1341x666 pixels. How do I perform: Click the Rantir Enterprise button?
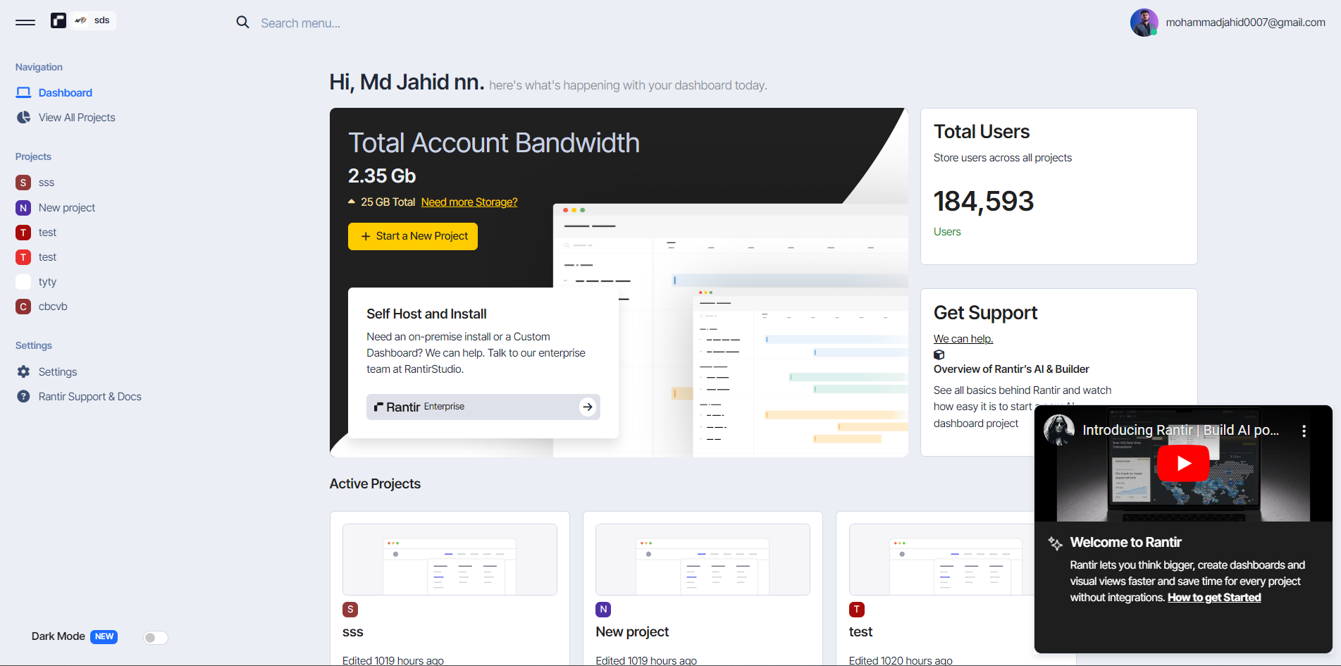point(483,407)
